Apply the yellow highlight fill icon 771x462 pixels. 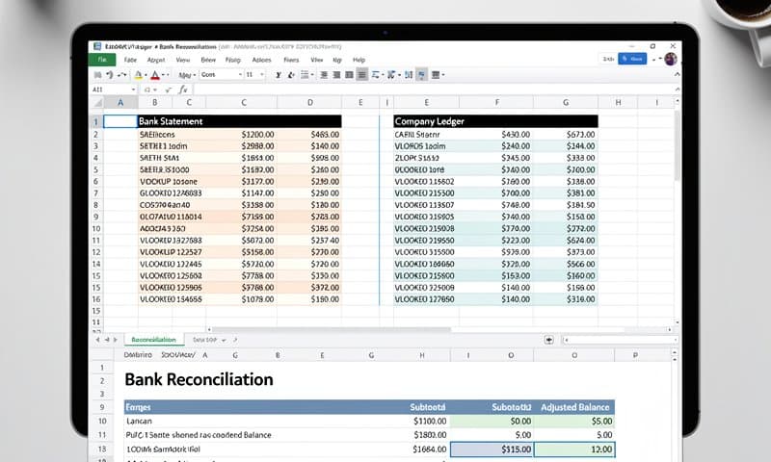pyautogui.click(x=139, y=75)
